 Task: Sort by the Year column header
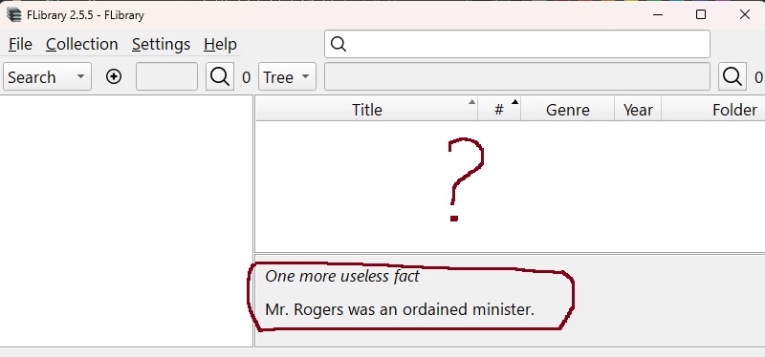pyautogui.click(x=638, y=109)
